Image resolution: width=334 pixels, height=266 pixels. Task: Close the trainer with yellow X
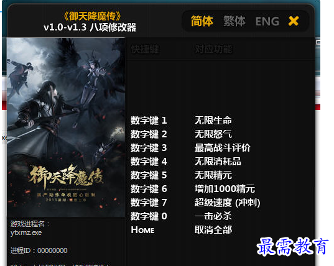click(294, 21)
